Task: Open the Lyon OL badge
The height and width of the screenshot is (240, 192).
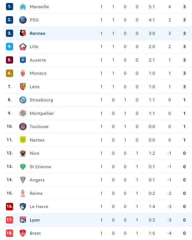Action: coord(23,220)
